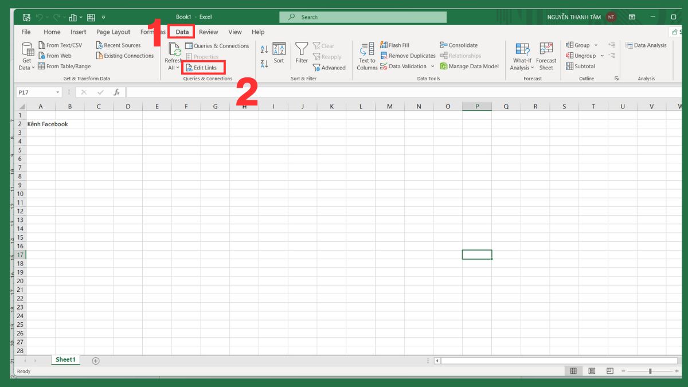The width and height of the screenshot is (688, 387).
Task: Open the File tab
Action: tap(26, 32)
